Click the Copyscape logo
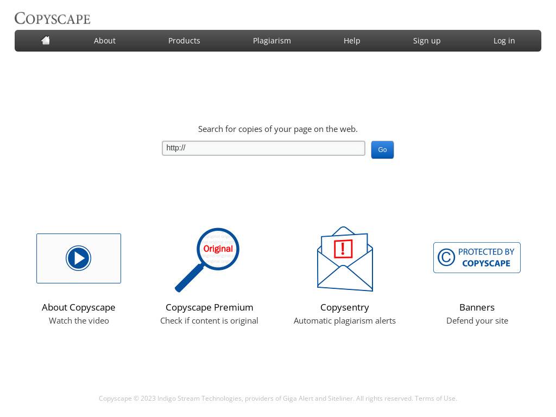This screenshot has height=417, width=556. click(52, 18)
